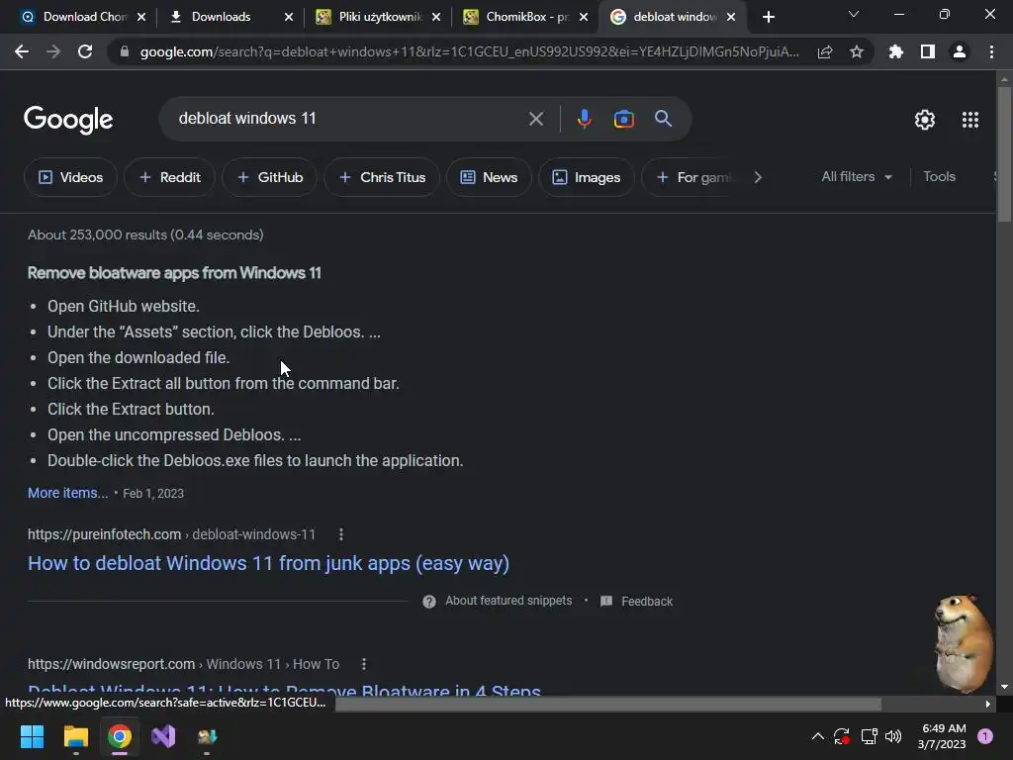Image resolution: width=1013 pixels, height=760 pixels.
Task: Open Visual Studio from taskbar
Action: [x=163, y=736]
